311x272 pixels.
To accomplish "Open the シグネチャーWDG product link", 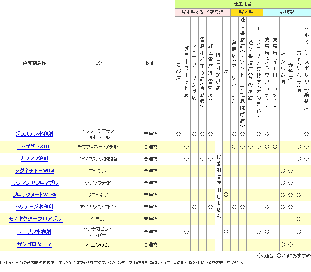I will coord(34,171).
